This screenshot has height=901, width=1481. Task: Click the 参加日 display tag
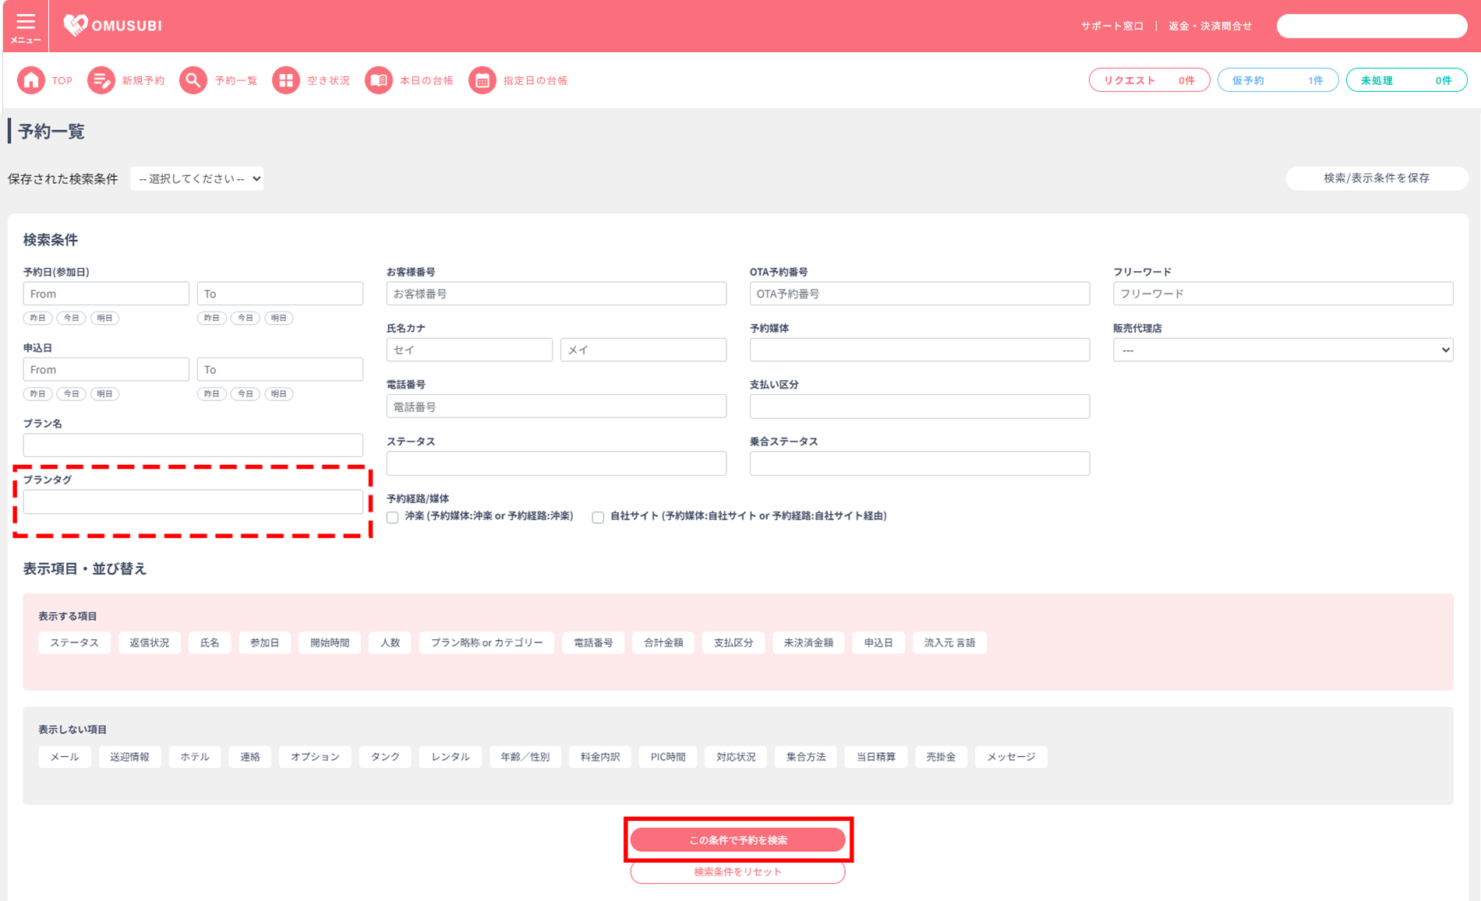coord(264,642)
